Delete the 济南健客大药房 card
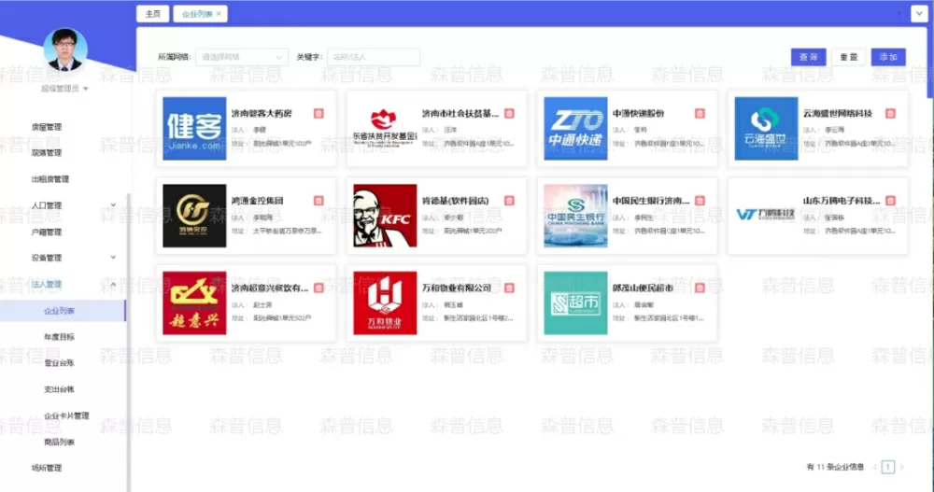This screenshot has height=492, width=934. click(318, 113)
